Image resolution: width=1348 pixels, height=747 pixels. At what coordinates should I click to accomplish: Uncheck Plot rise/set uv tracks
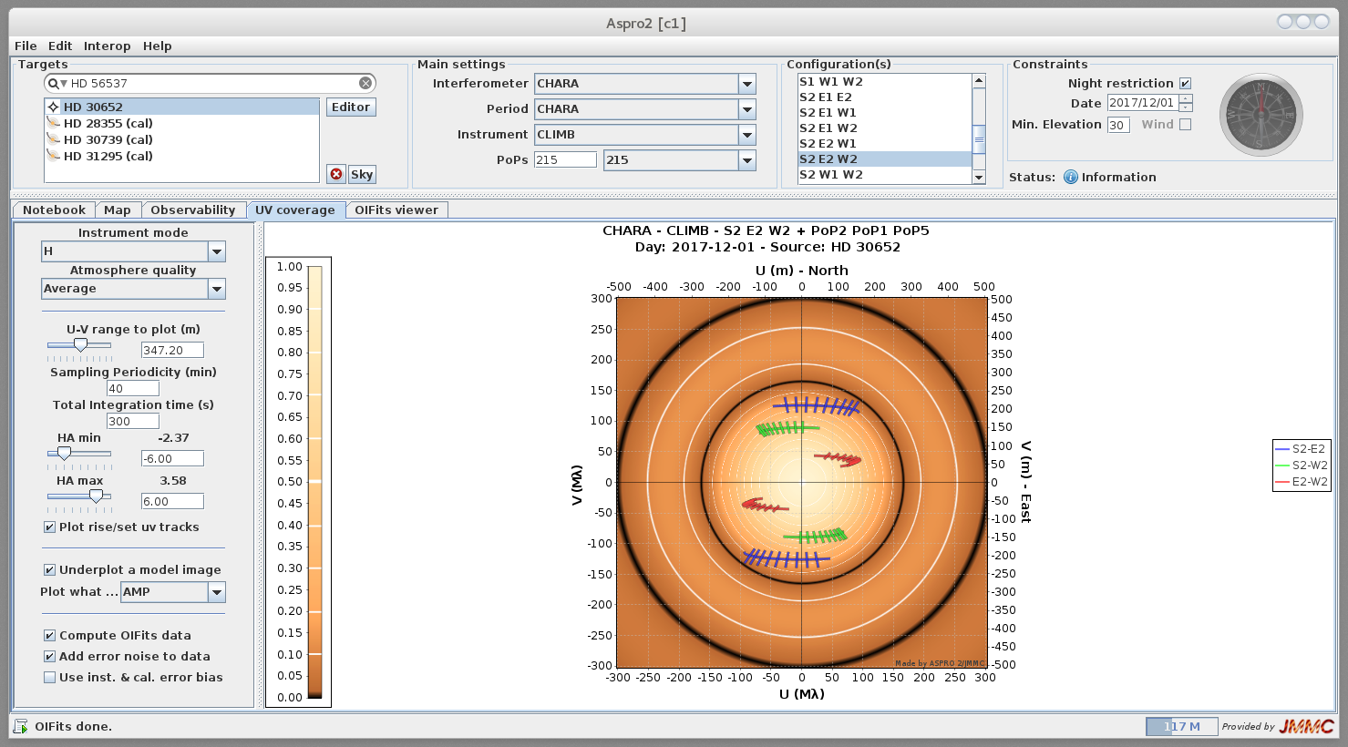50,527
